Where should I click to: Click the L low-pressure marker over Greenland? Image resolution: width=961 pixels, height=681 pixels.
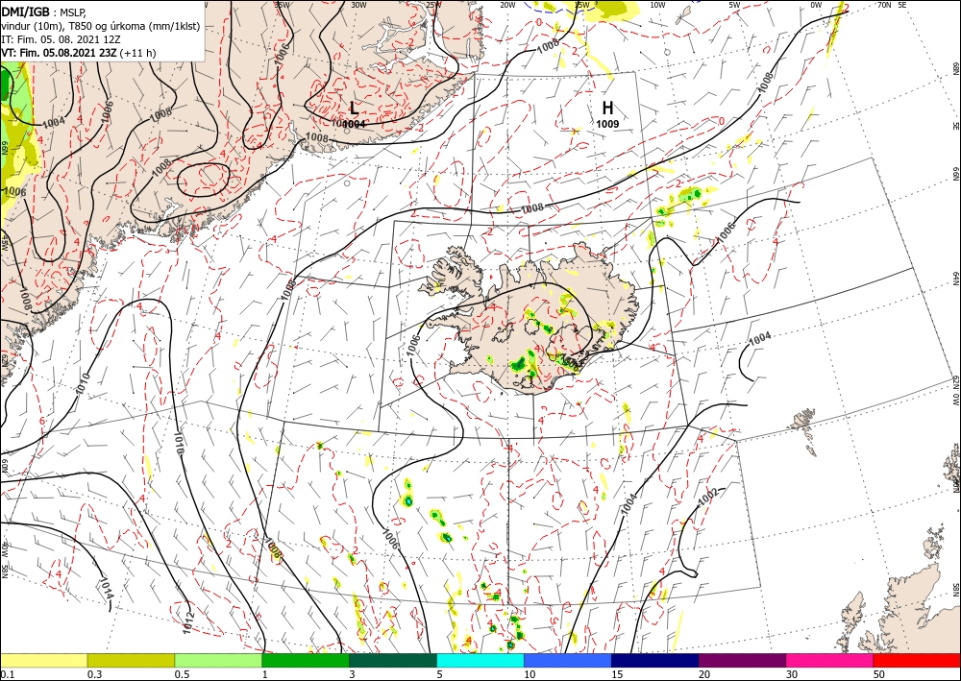(354, 109)
